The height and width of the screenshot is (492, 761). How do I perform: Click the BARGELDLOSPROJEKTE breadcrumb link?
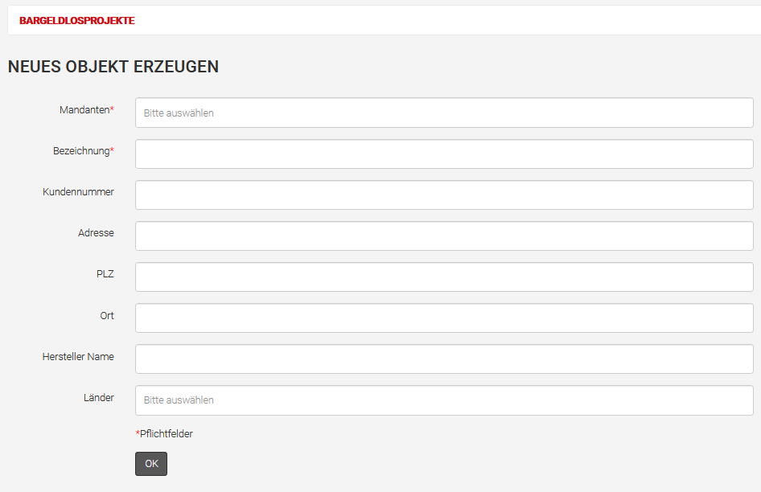(77, 21)
